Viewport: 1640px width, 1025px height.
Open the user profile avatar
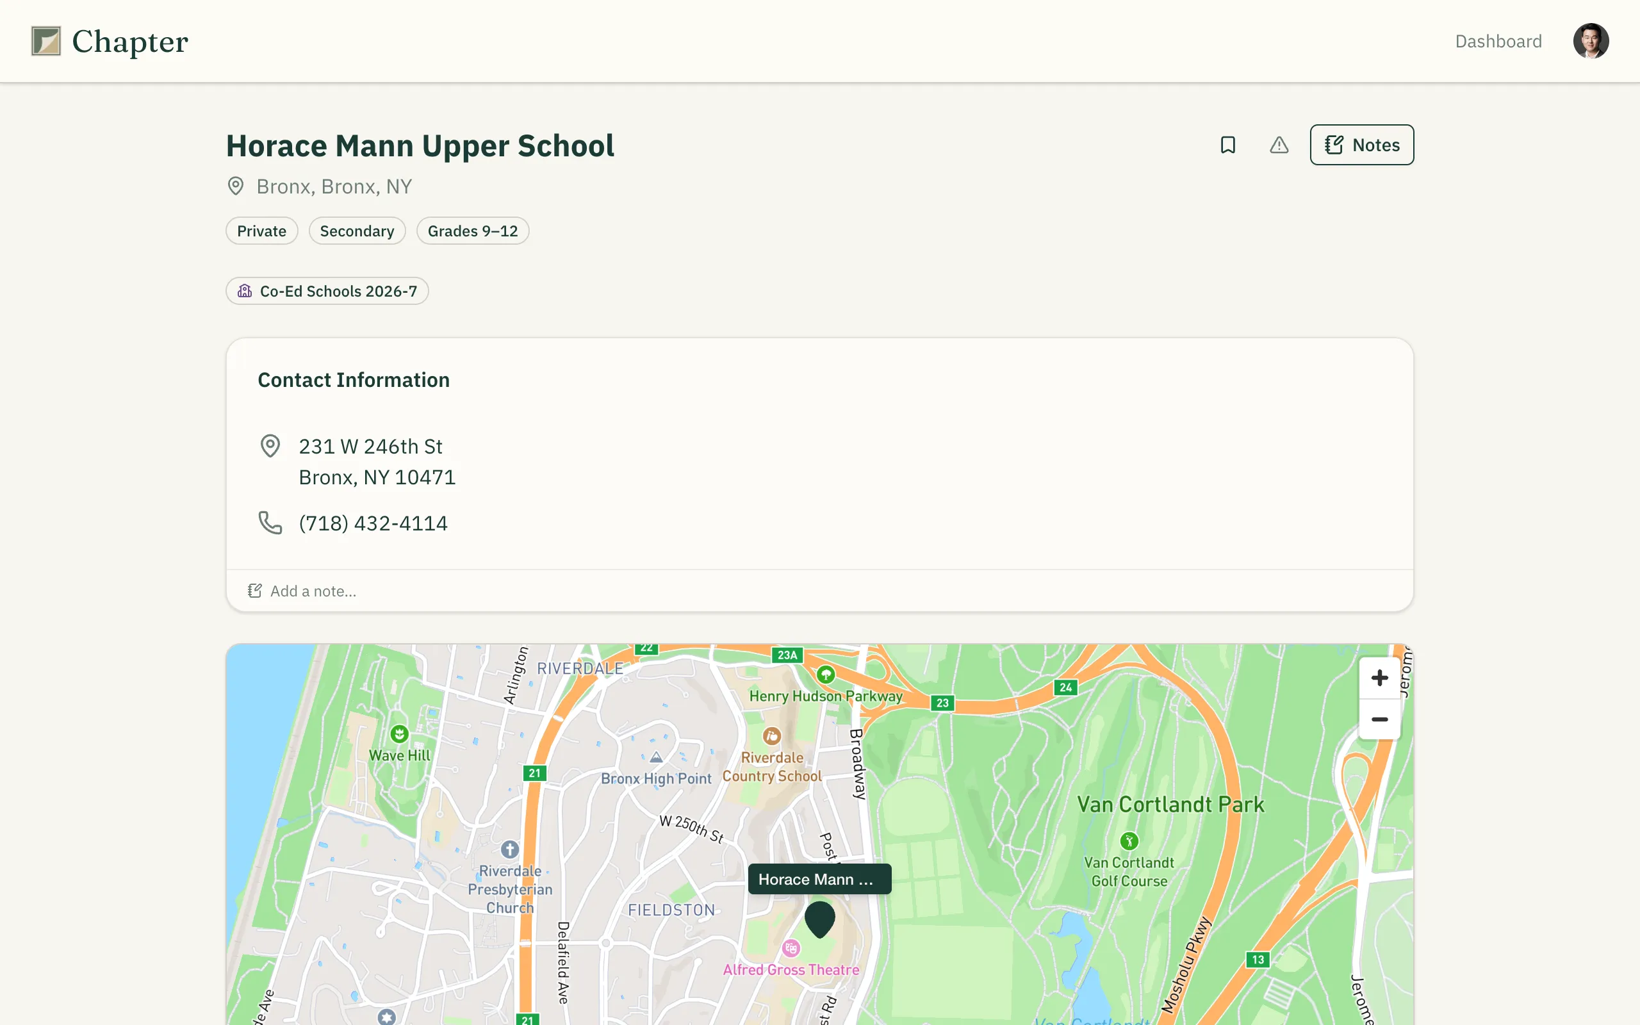click(x=1591, y=42)
